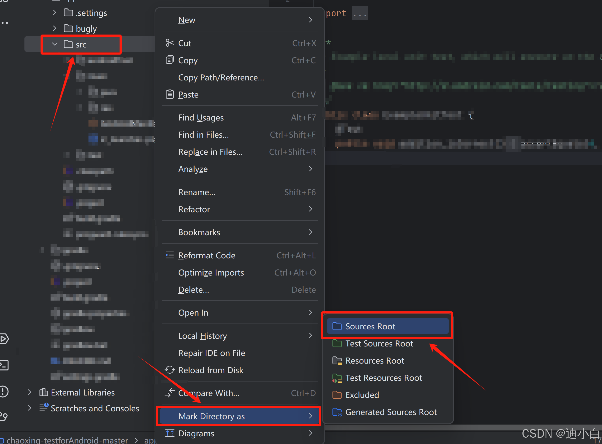Viewport: 602px width, 444px height.
Task: Click the Copy icon in the context menu
Action: click(x=169, y=60)
